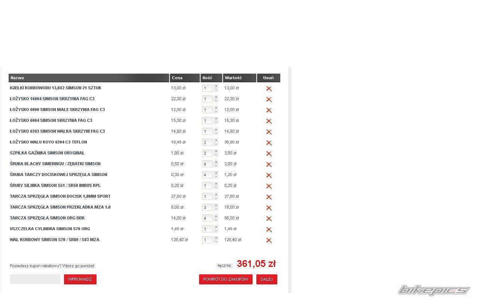Click quantity field for ŚRUBY SILNIKA row
The height and width of the screenshot is (299, 479).
[207, 186]
